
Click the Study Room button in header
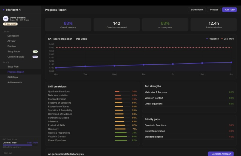(197, 10)
